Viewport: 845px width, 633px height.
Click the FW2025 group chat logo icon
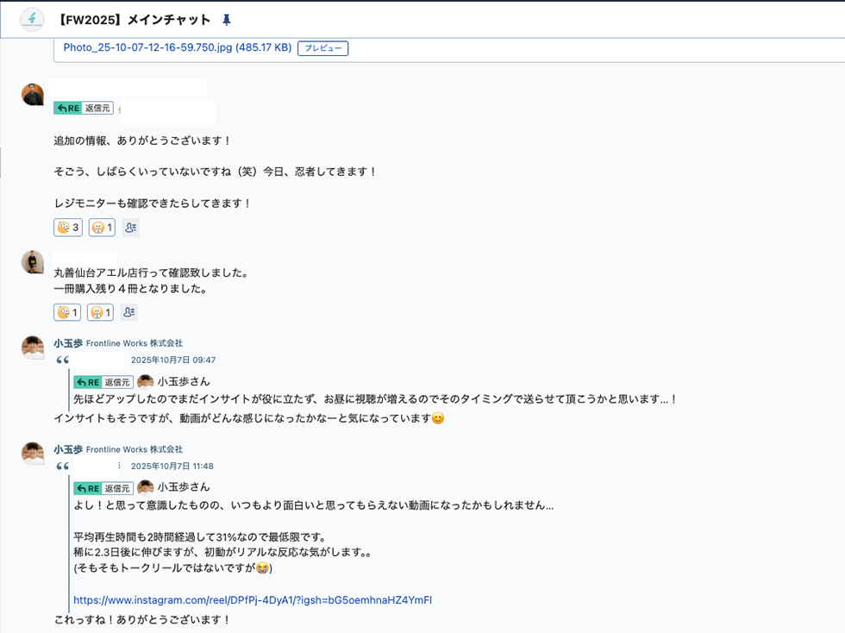tap(32, 19)
